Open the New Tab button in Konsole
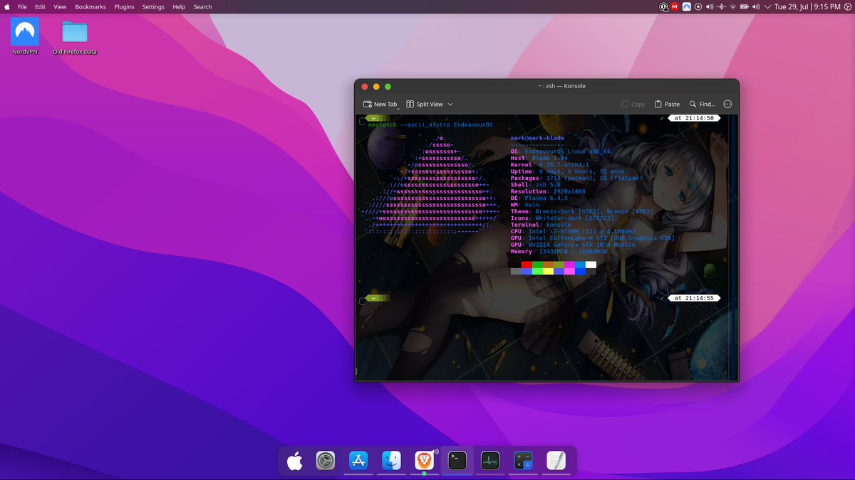Viewport: 855px width, 480px height. tap(380, 104)
